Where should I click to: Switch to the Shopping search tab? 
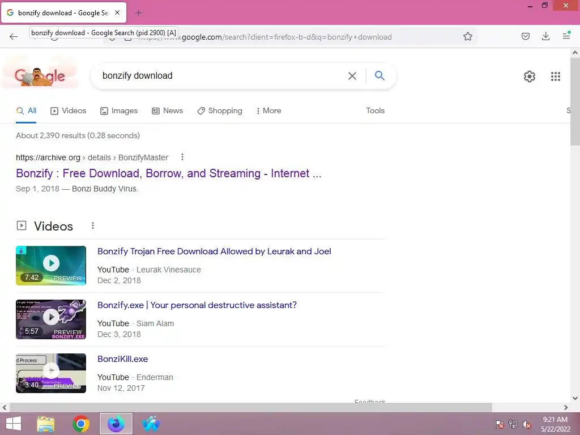click(220, 110)
